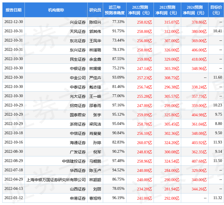Image resolution: width=224 pixels, height=205 pixels.
Task: Click the 2023预测净利润 column header
Action: point(167,10)
